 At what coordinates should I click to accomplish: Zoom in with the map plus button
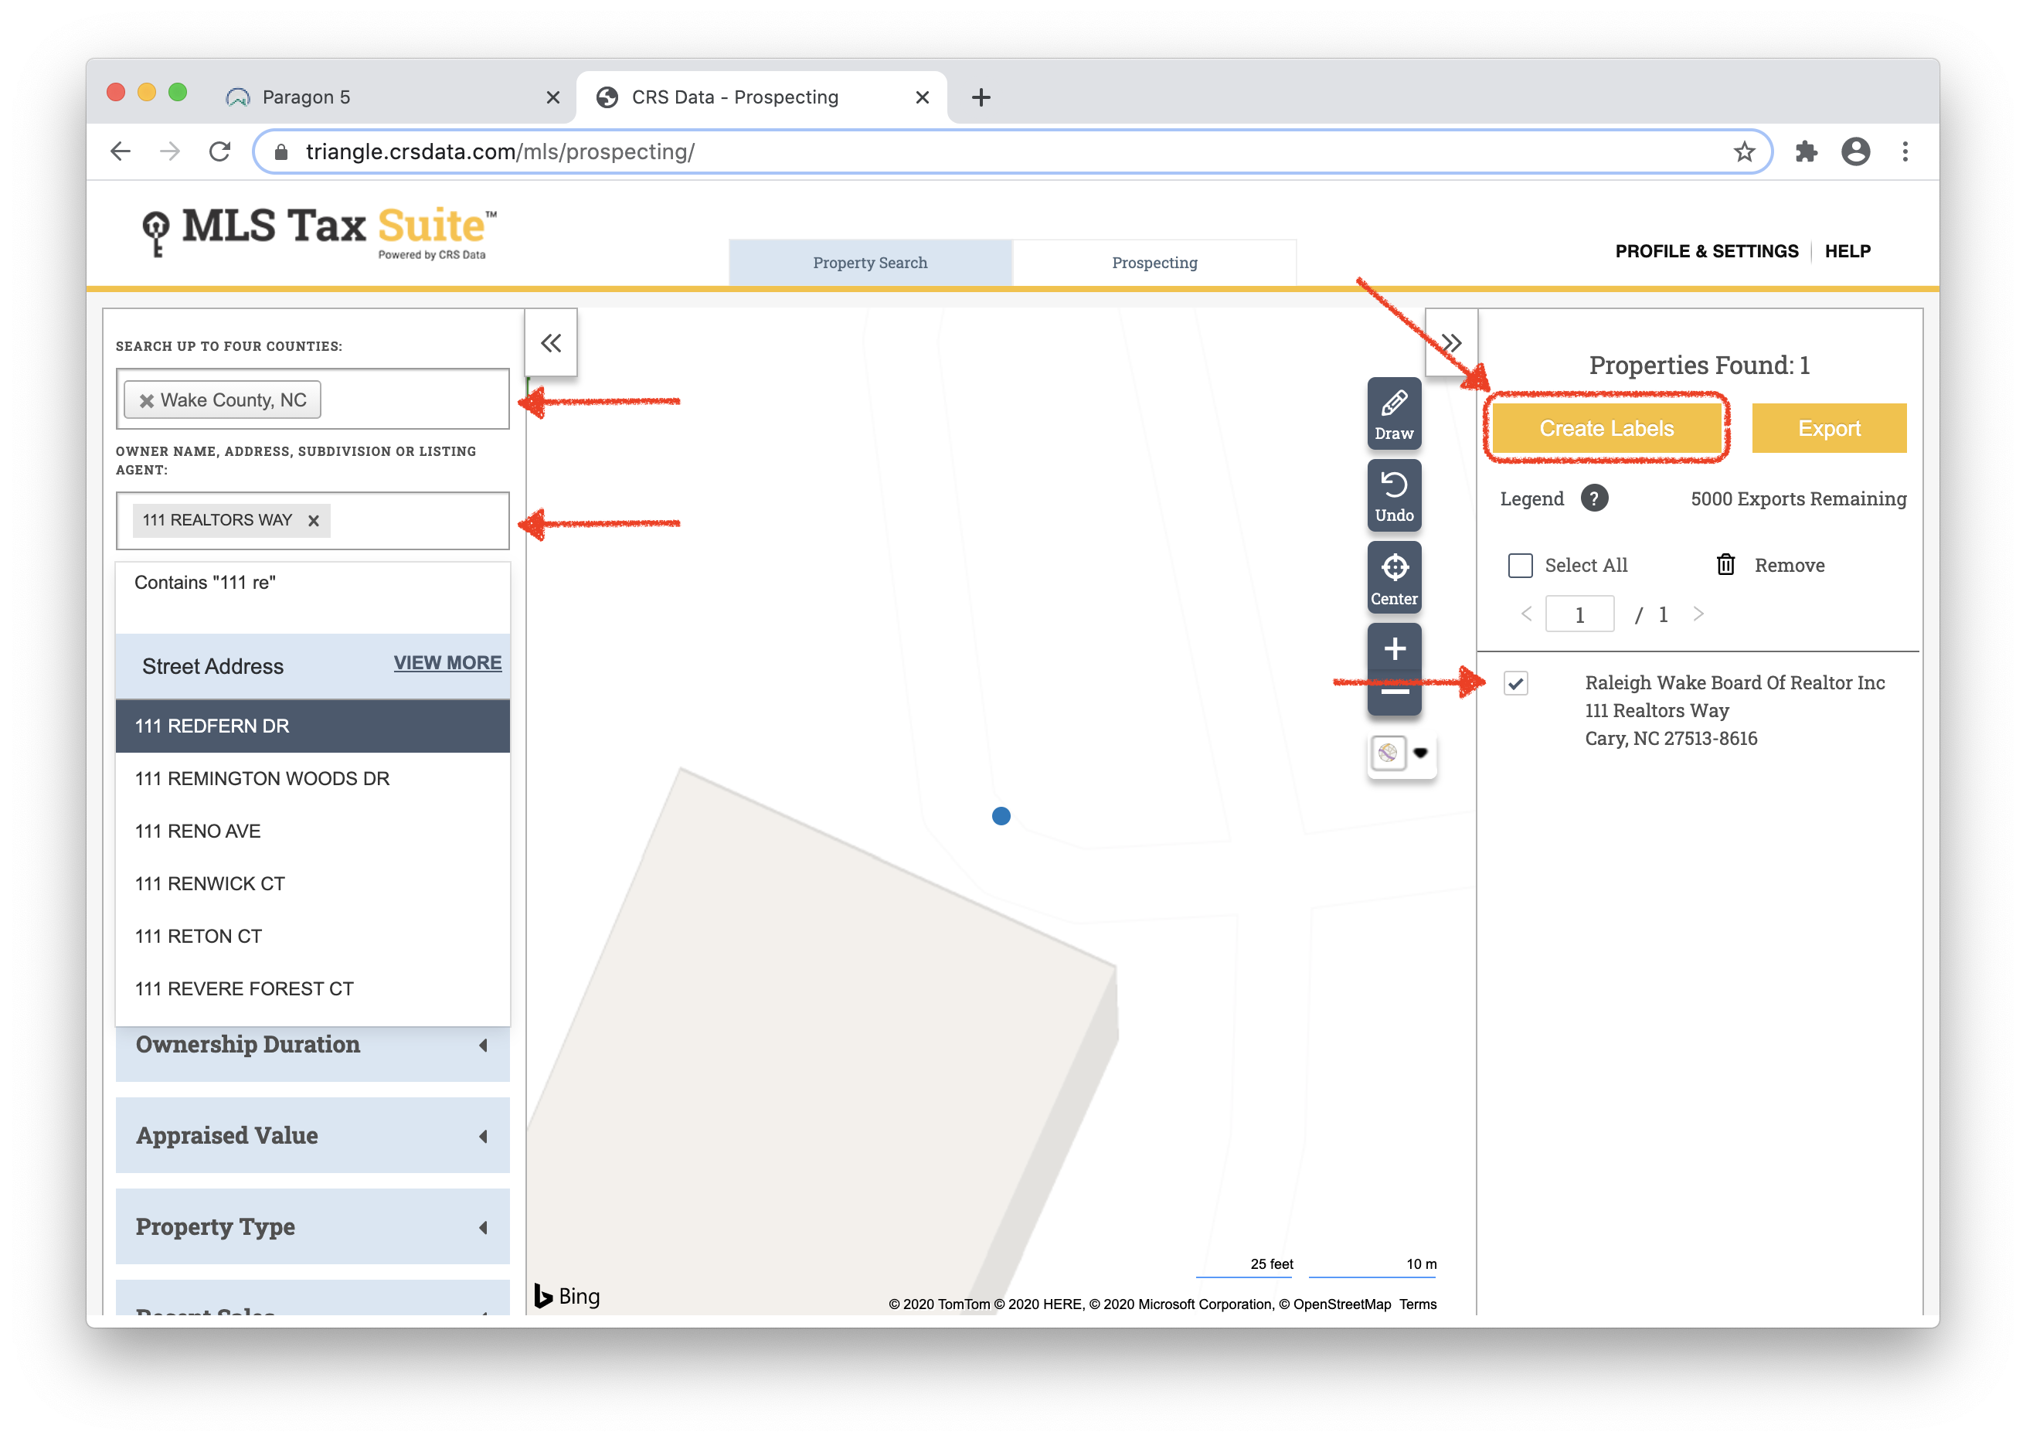[x=1394, y=648]
